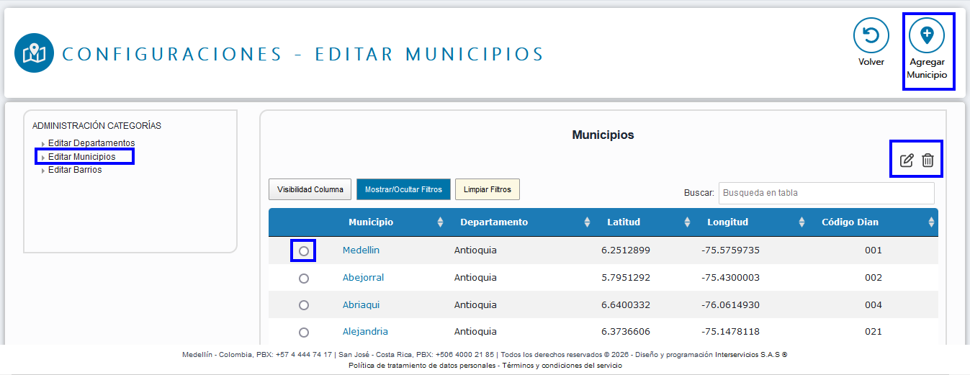
Task: Sort table by Código Dian column arrows
Action: click(931, 222)
